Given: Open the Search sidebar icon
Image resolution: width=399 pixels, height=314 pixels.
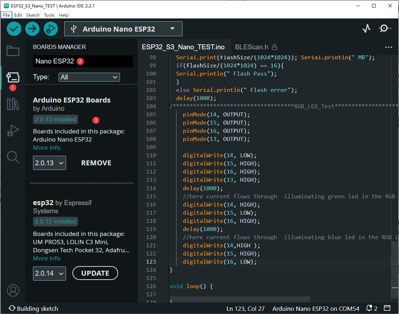Looking at the screenshot, I should coord(13,157).
